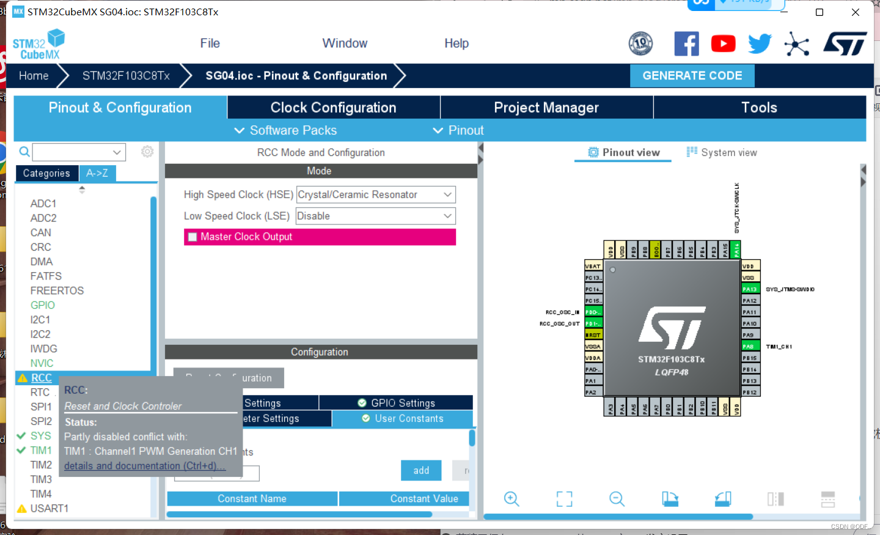Expand Software Packs menu
Image resolution: width=880 pixels, height=535 pixels.
pyautogui.click(x=285, y=130)
